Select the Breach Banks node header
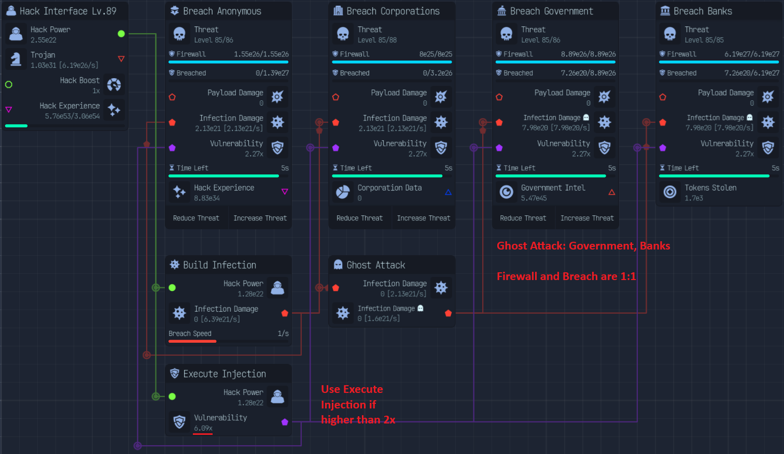 tap(719, 11)
